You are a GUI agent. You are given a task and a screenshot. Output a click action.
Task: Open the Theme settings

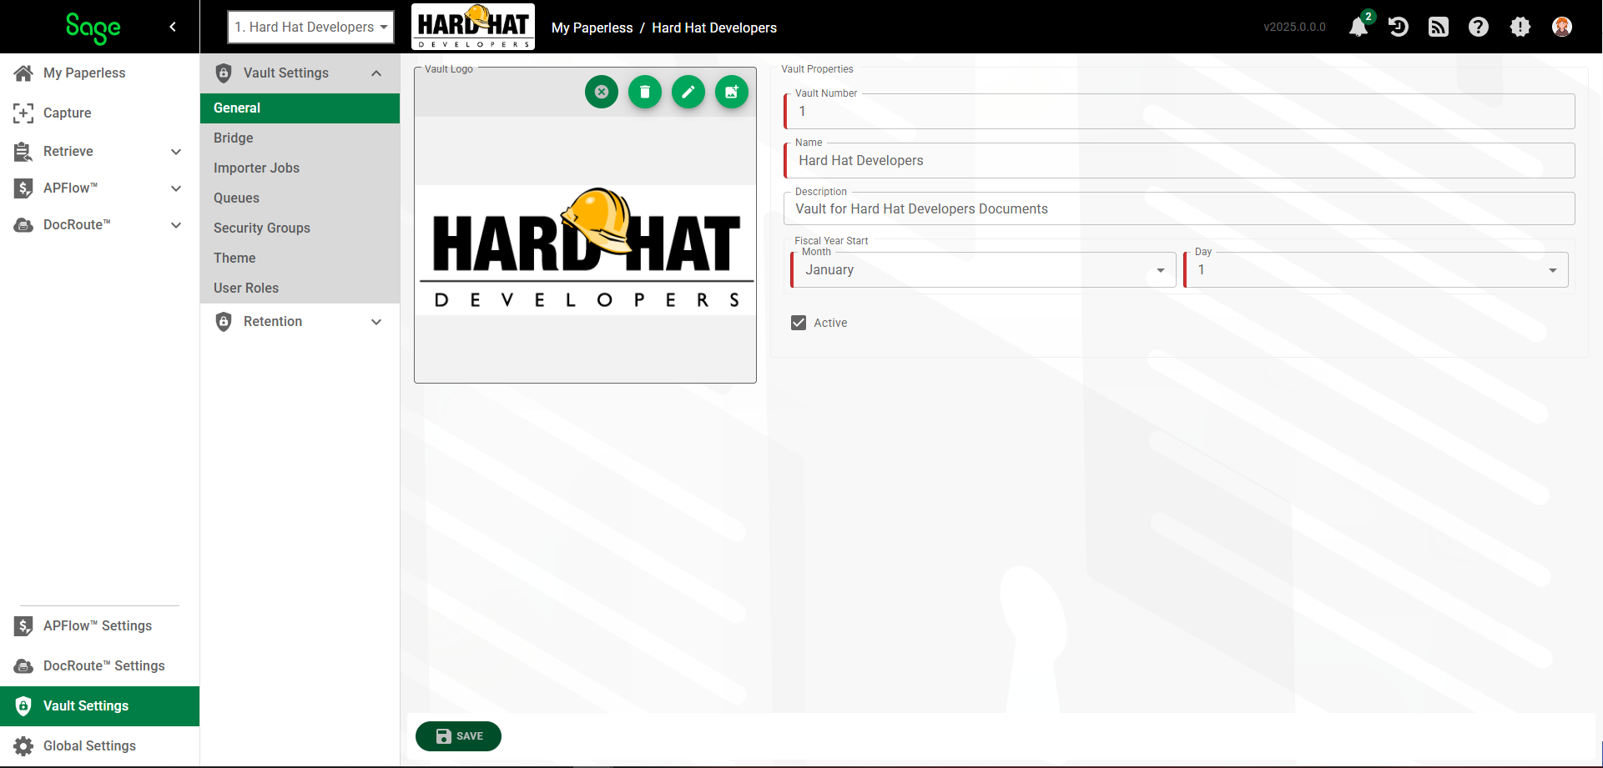[300, 259]
